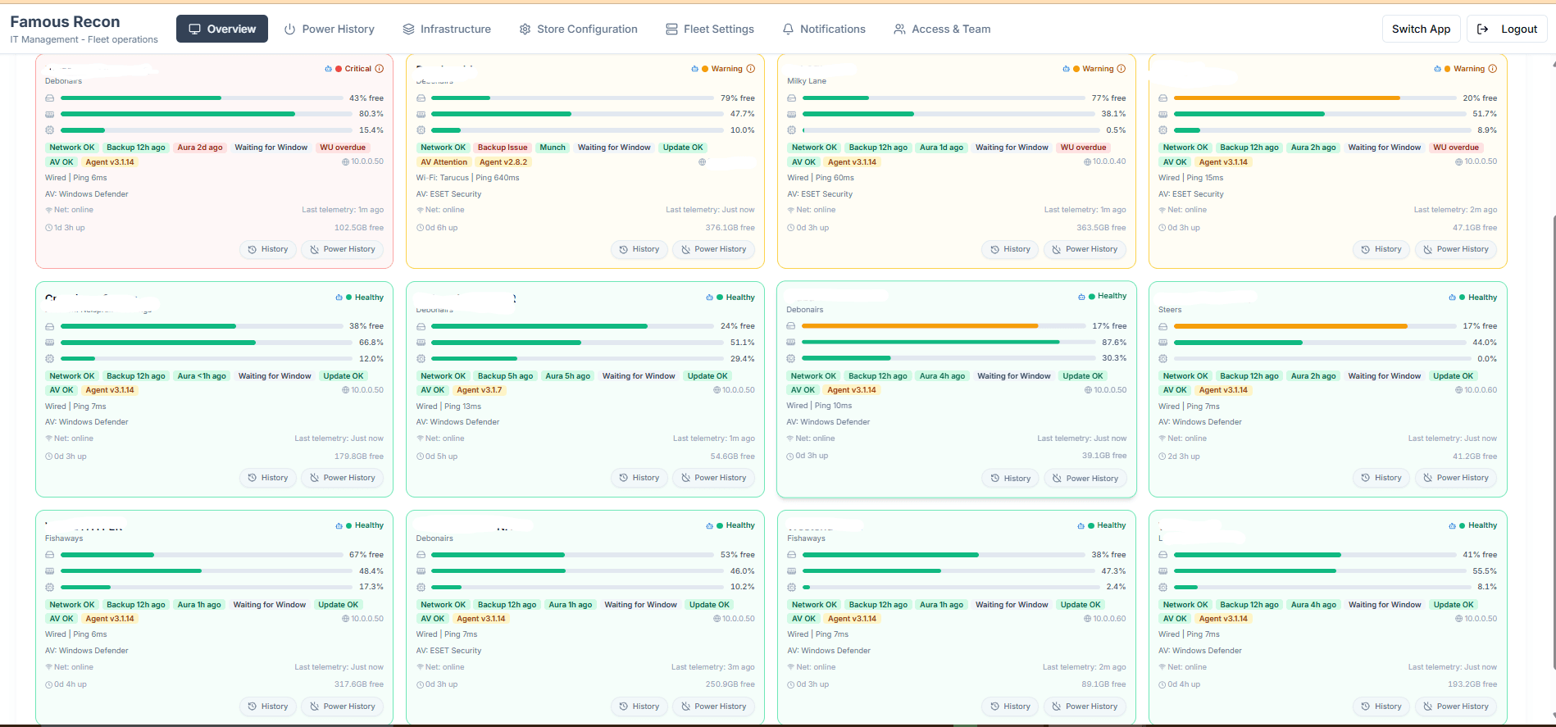Open History on card with 54.6GB free
Viewport: 1556px width, 727px height.
(x=639, y=478)
